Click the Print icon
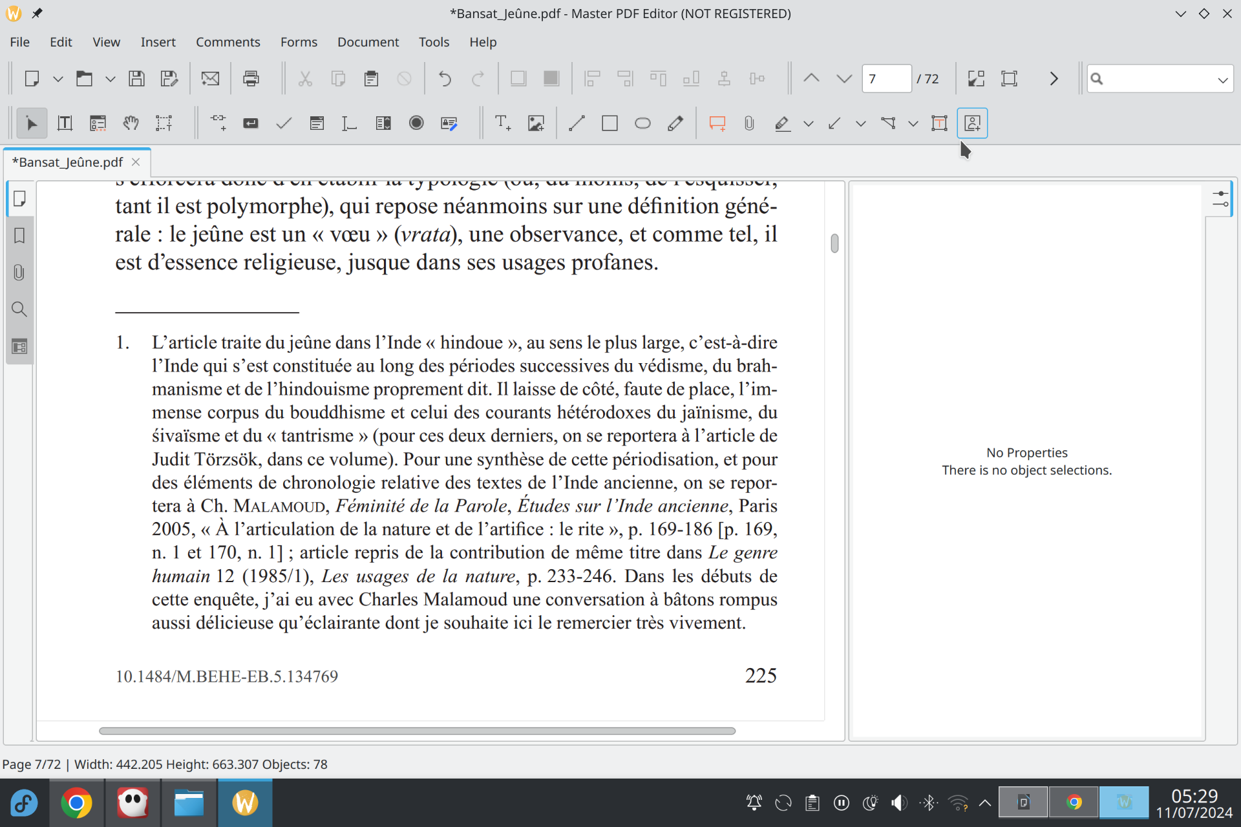The height and width of the screenshot is (827, 1241). coord(251,79)
